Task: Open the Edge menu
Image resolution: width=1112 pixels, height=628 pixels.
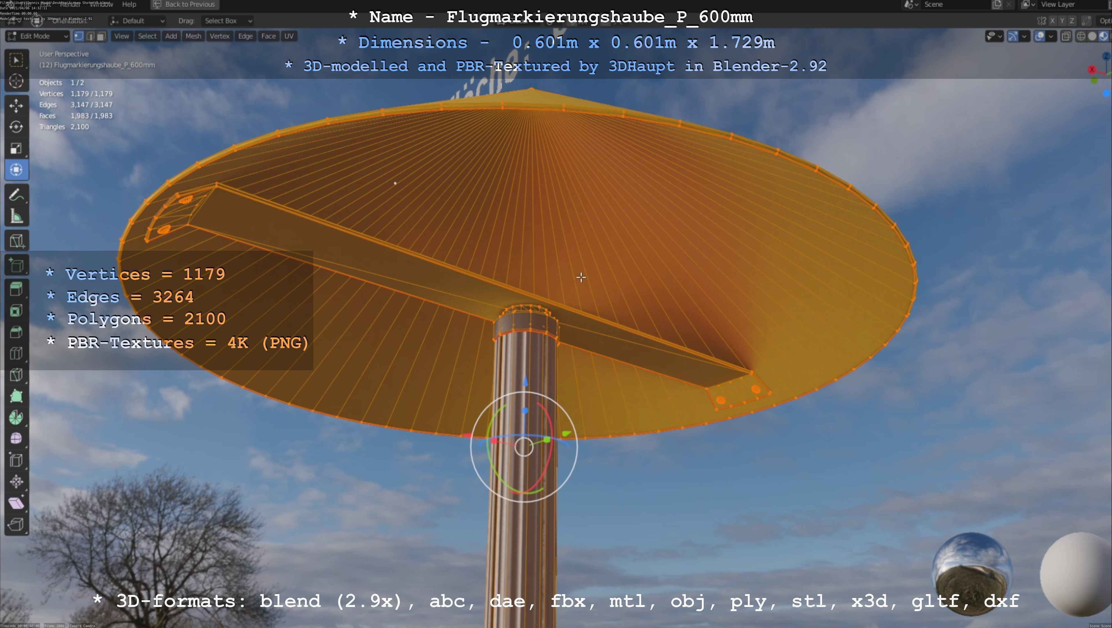Action: pos(245,36)
